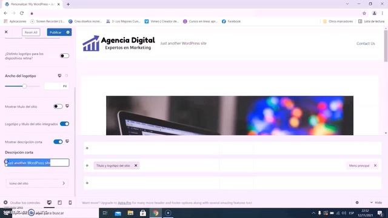Click the Descripción corta text field
Viewport: 388px width, 218px height.
[37, 163]
